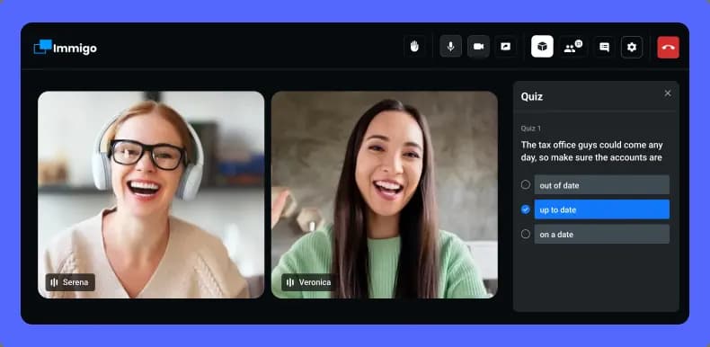Open the chat panel

coord(604,47)
